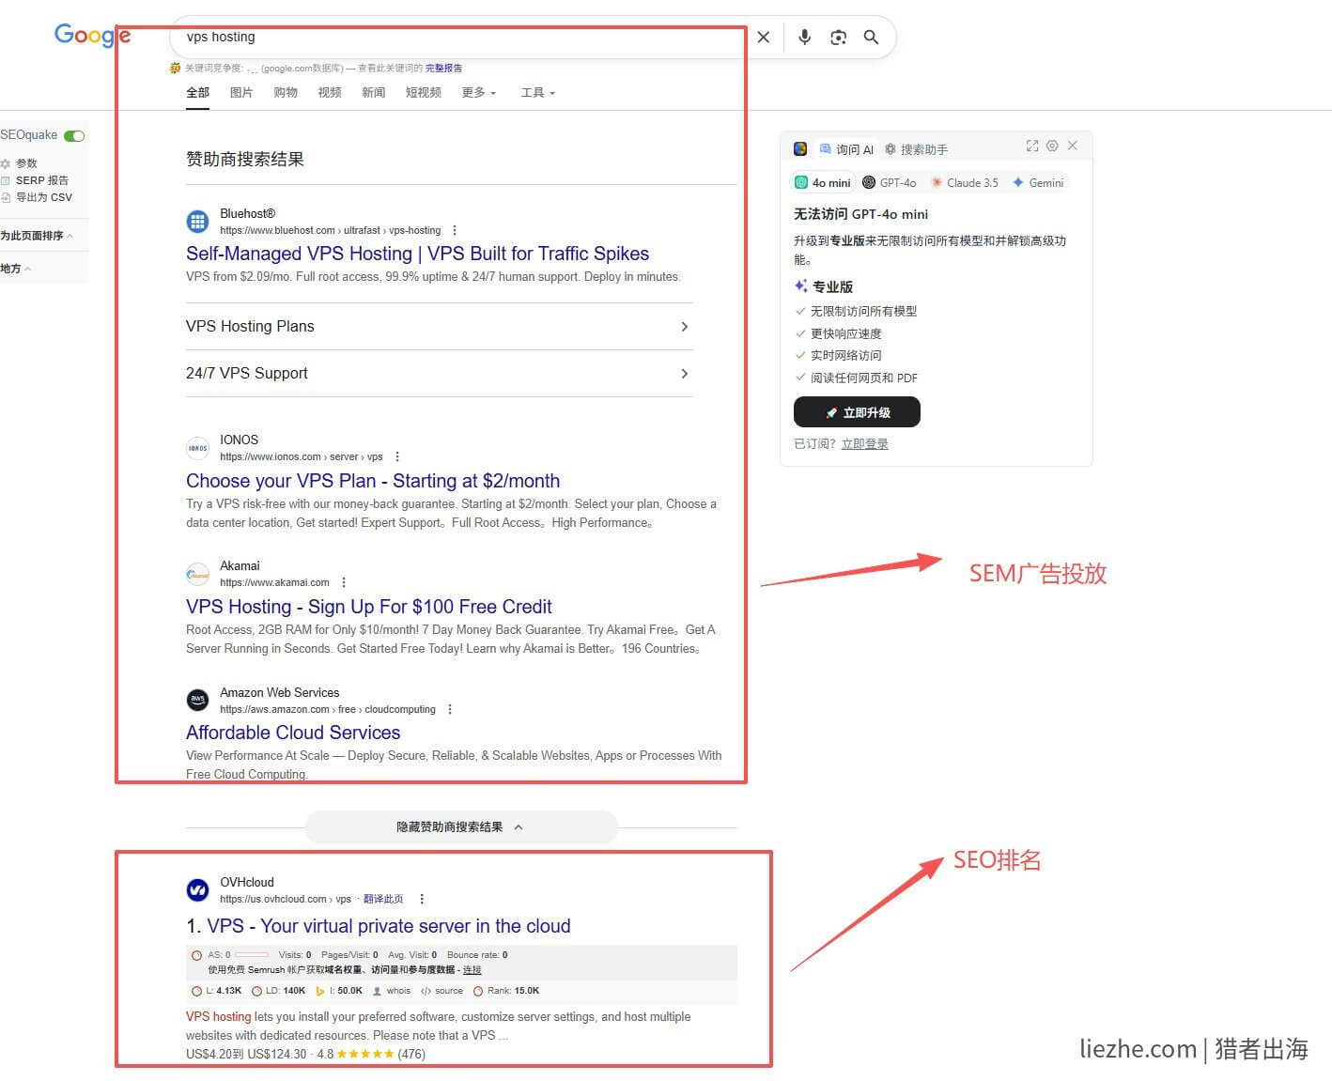Click the 翻译此页 link
The image size is (1332, 1081).
[383, 900]
